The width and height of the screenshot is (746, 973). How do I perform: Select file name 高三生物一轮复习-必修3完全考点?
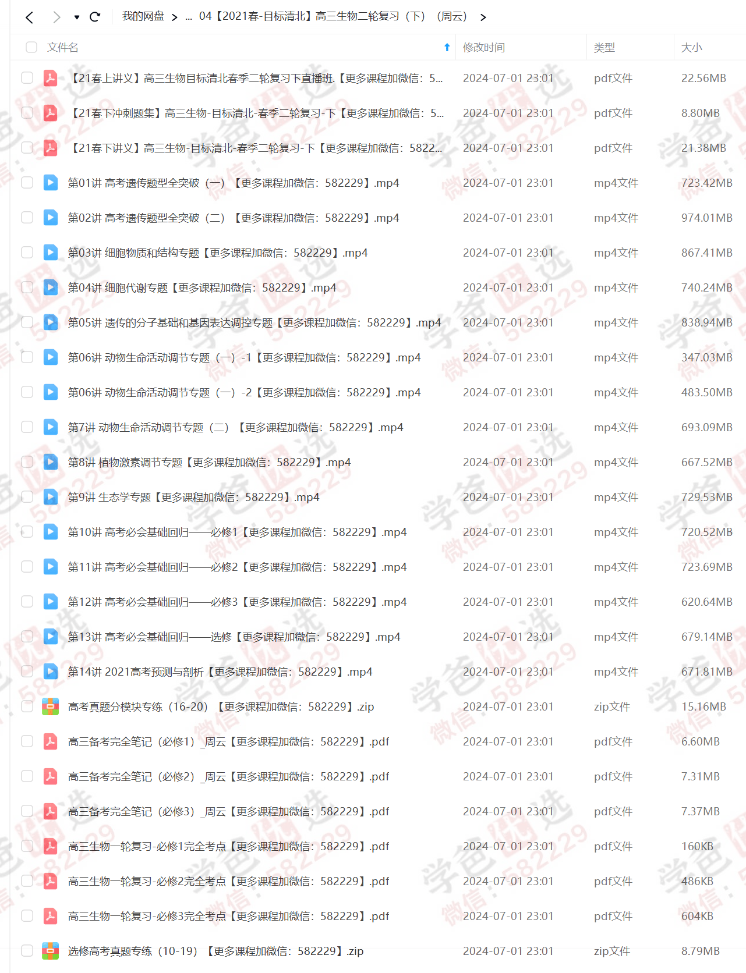[x=228, y=916]
